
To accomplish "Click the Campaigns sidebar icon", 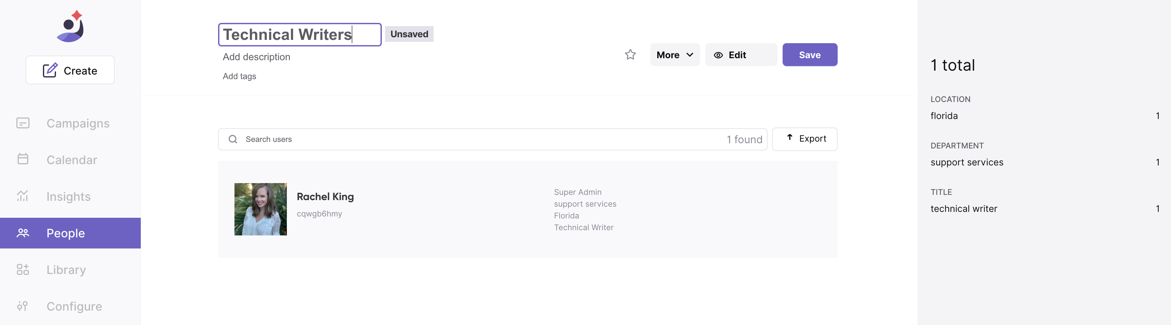I will (23, 123).
